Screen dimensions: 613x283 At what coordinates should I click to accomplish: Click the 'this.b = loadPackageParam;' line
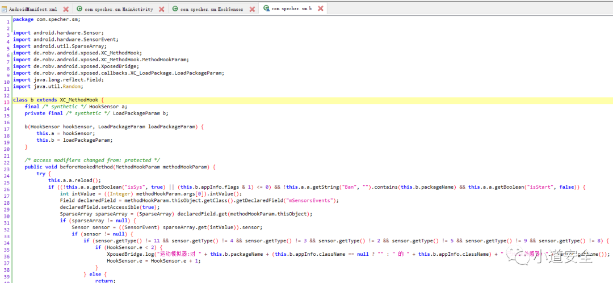(75, 140)
